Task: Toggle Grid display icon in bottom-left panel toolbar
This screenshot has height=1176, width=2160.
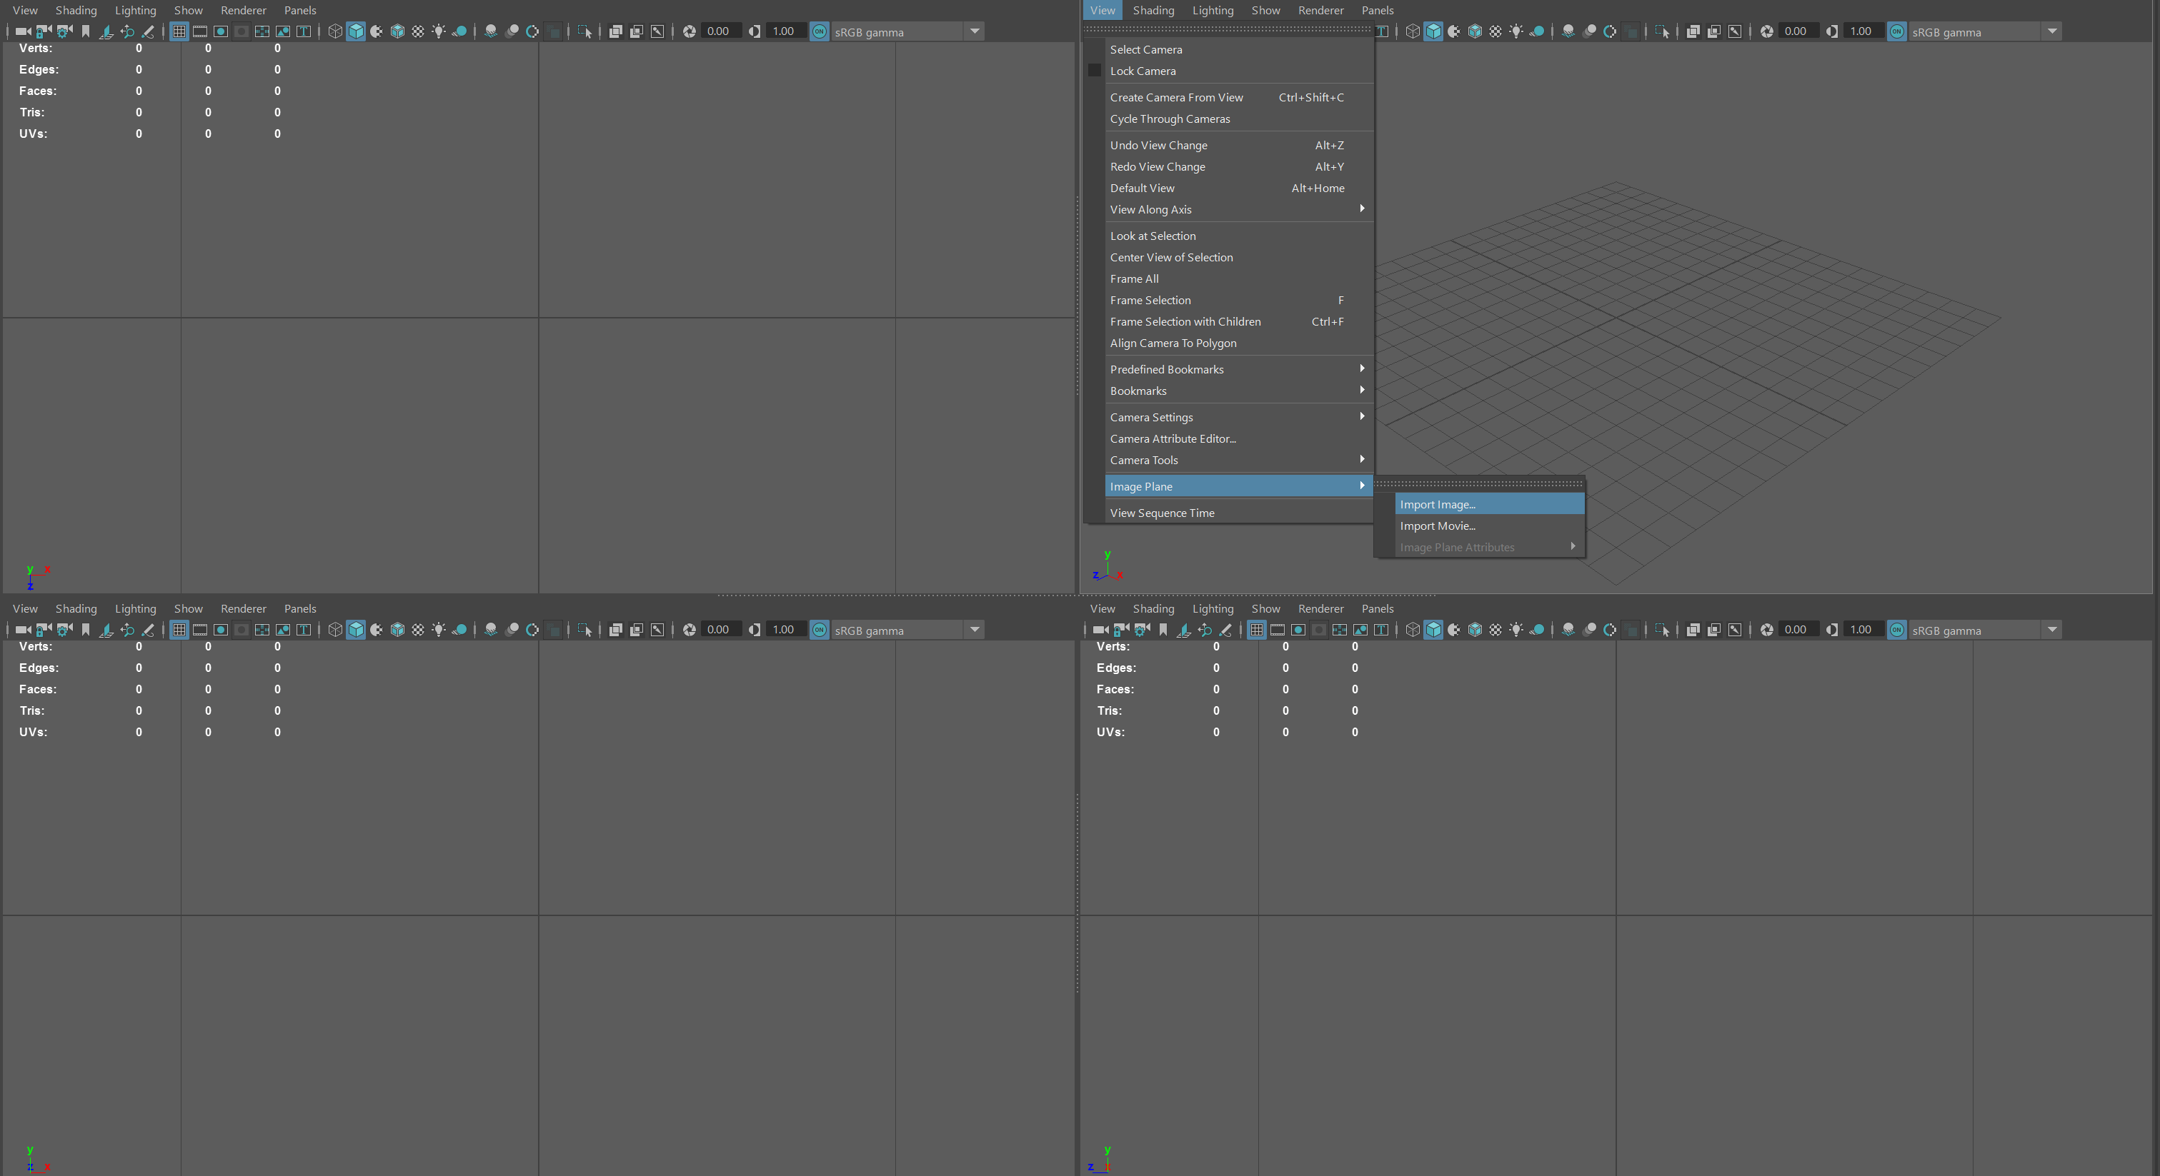Action: click(179, 630)
